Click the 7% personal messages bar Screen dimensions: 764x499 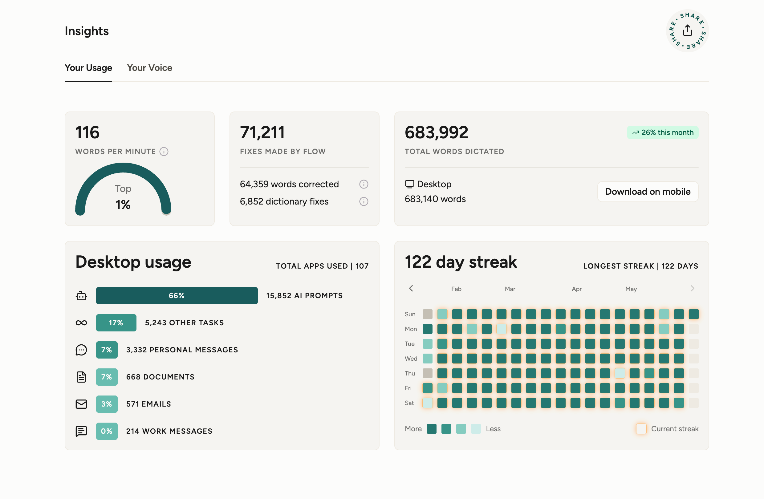click(107, 350)
